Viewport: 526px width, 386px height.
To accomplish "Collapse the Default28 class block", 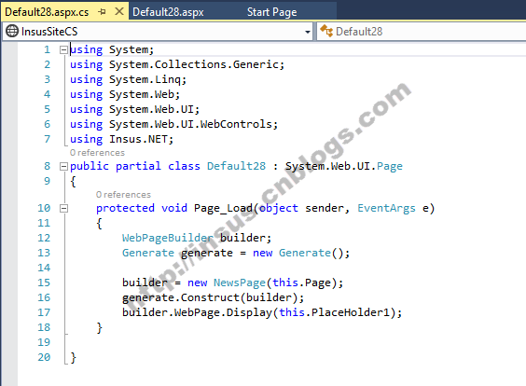I will [63, 166].
